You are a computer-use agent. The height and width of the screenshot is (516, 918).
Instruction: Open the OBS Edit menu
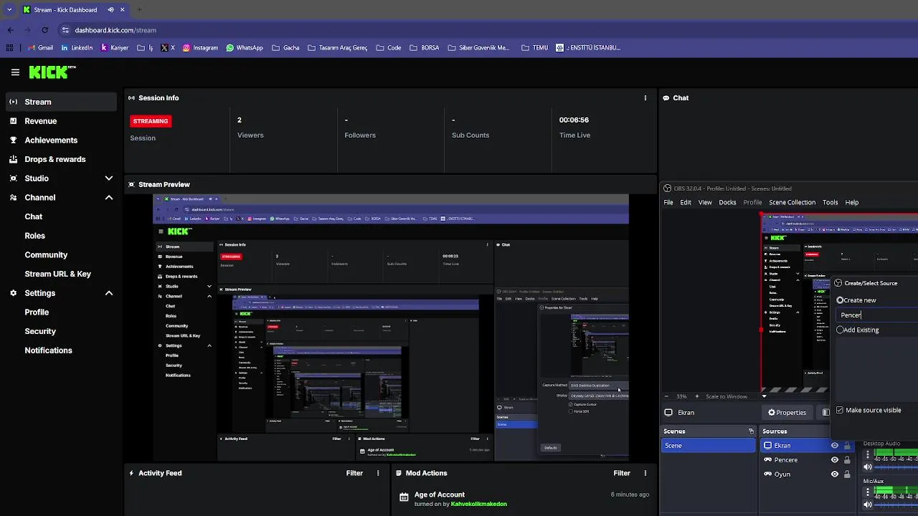tap(686, 203)
